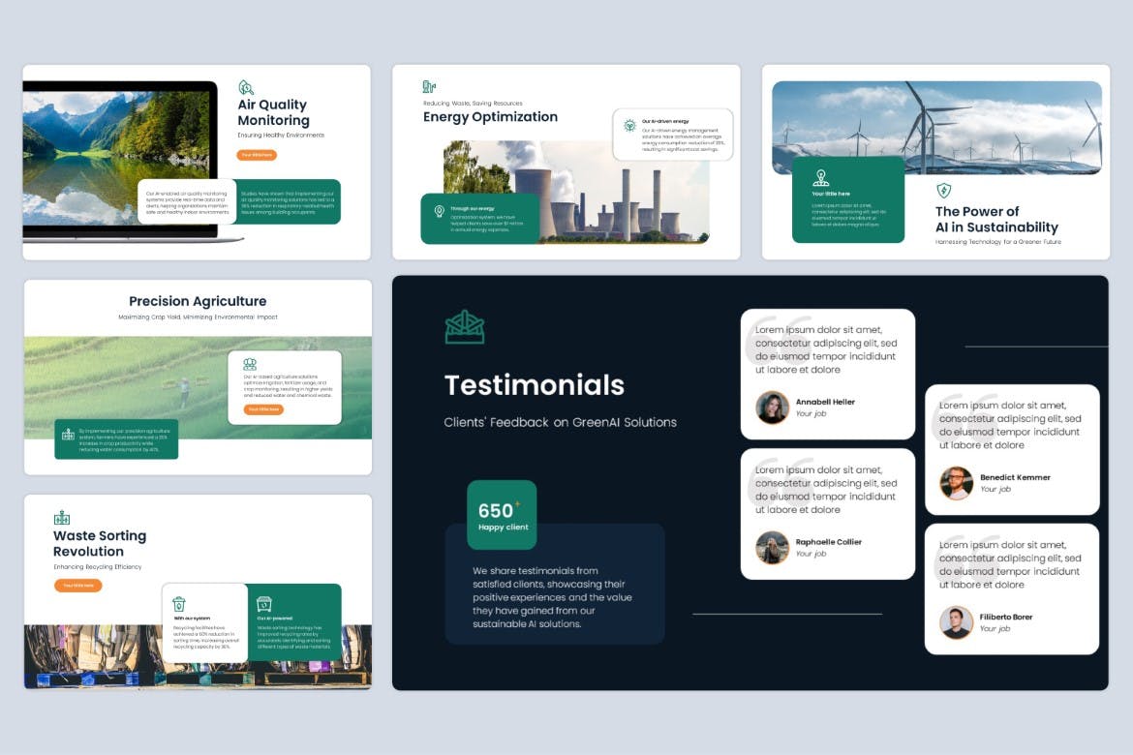Image resolution: width=1133 pixels, height=755 pixels.
Task: Click icon in the Precision Agriculture white card
Action: [x=250, y=364]
